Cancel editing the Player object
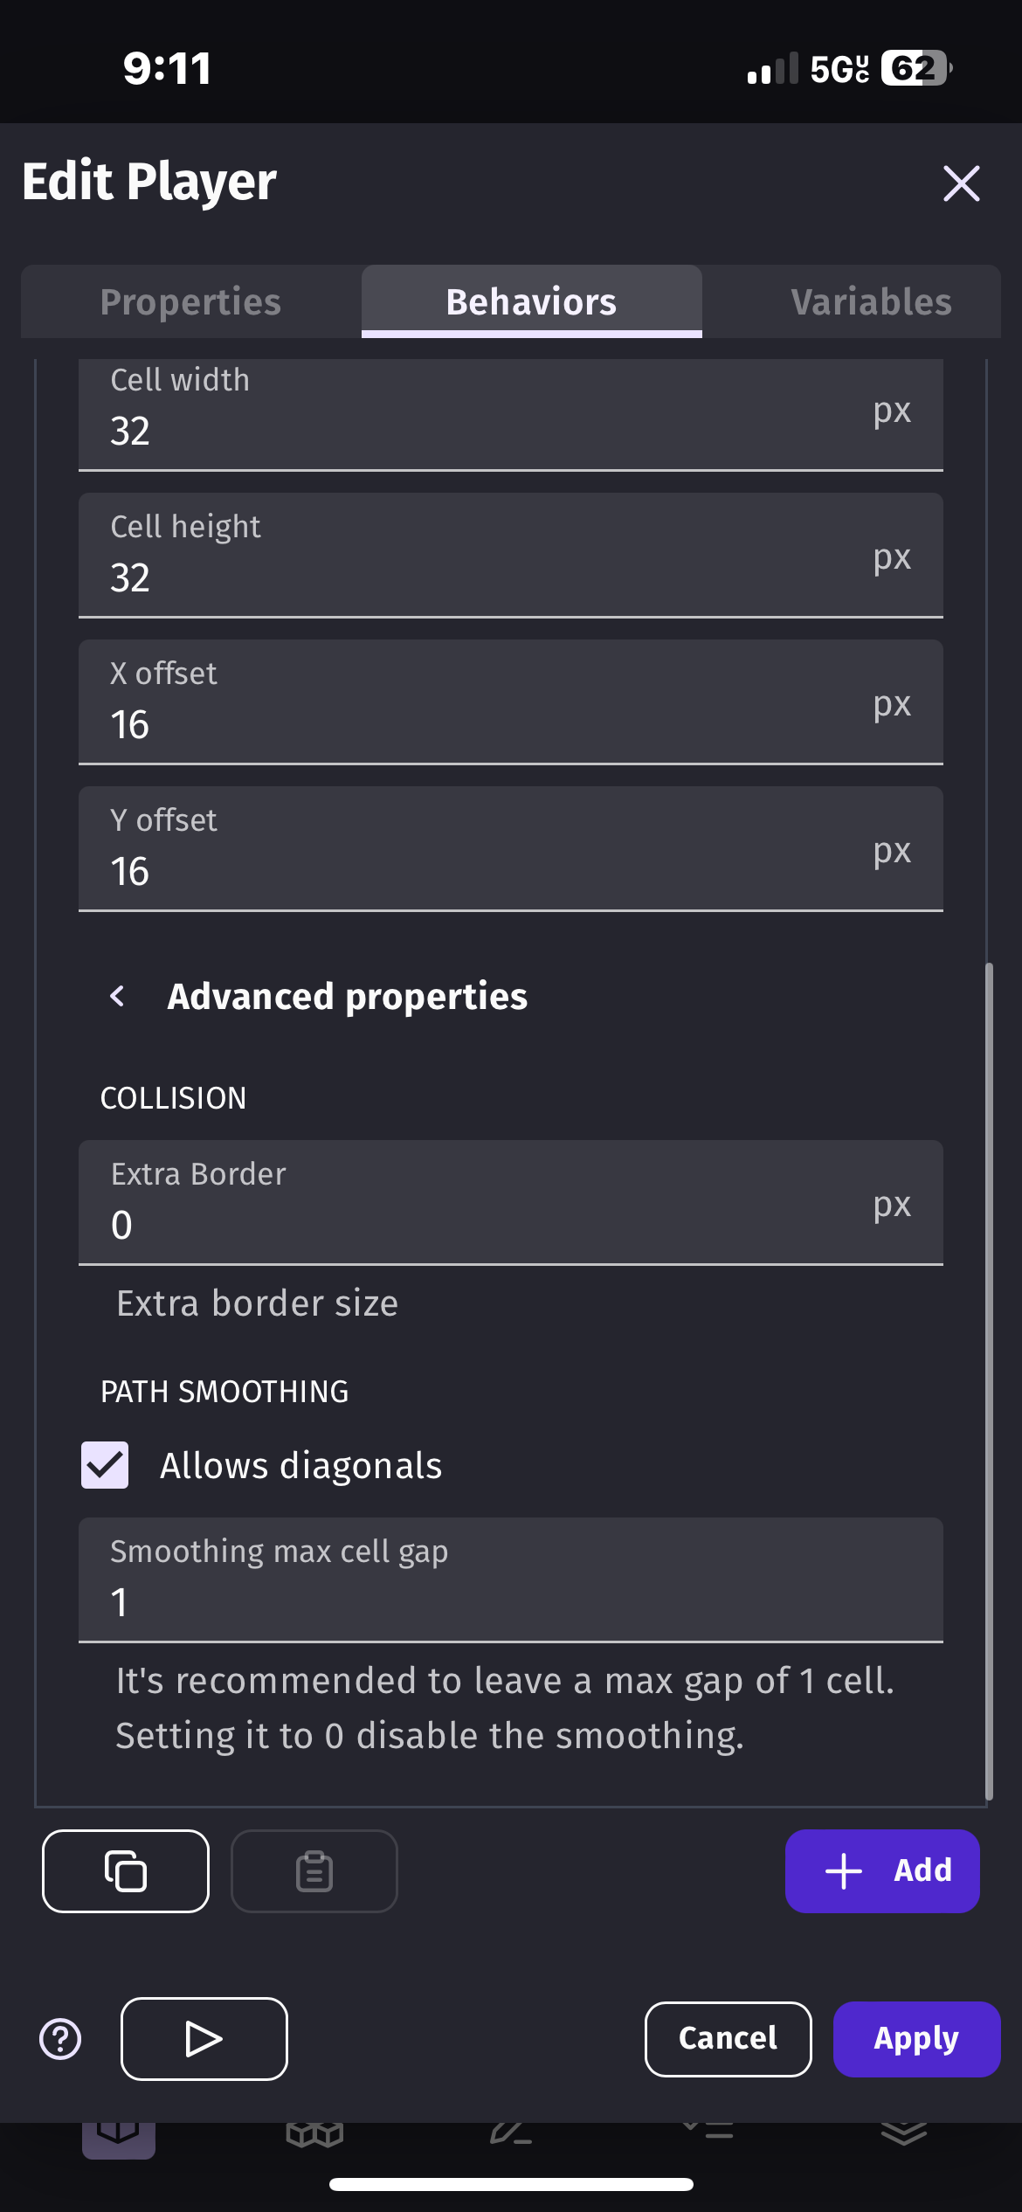1022x2212 pixels. (x=728, y=2039)
